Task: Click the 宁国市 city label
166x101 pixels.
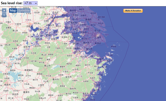Action: pyautogui.click(x=58, y=48)
